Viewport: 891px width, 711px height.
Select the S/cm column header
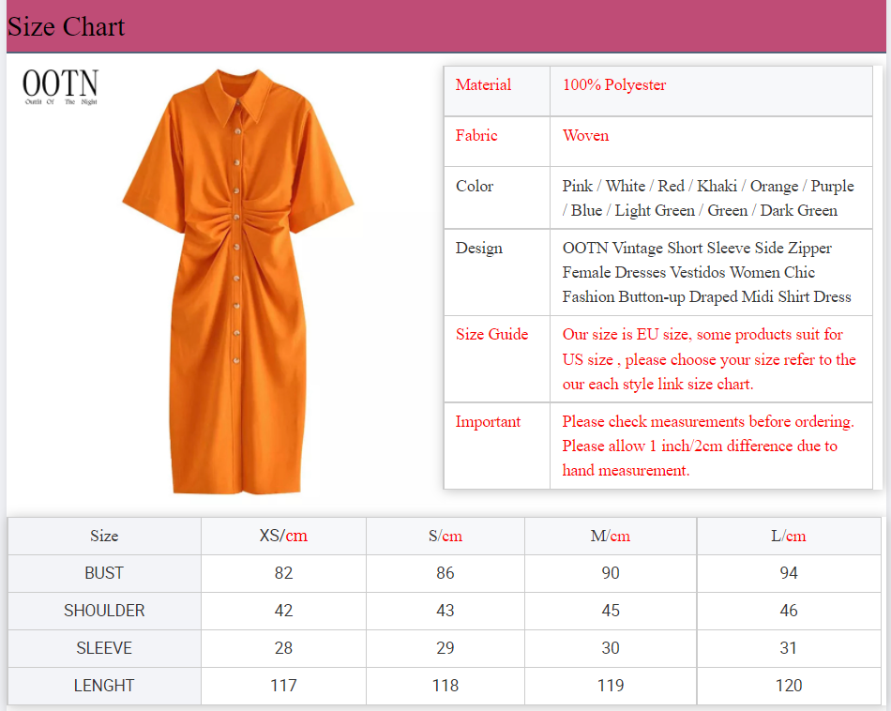tap(445, 537)
